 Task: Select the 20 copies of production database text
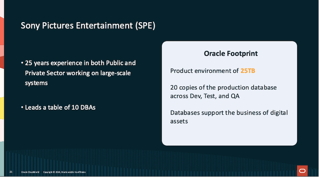pyautogui.click(x=223, y=88)
